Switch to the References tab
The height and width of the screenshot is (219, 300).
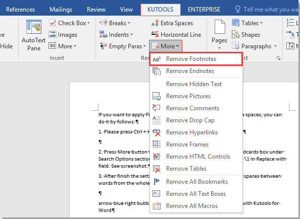pyautogui.click(x=20, y=10)
